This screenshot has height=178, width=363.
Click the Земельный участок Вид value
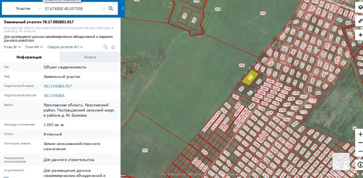point(62,77)
